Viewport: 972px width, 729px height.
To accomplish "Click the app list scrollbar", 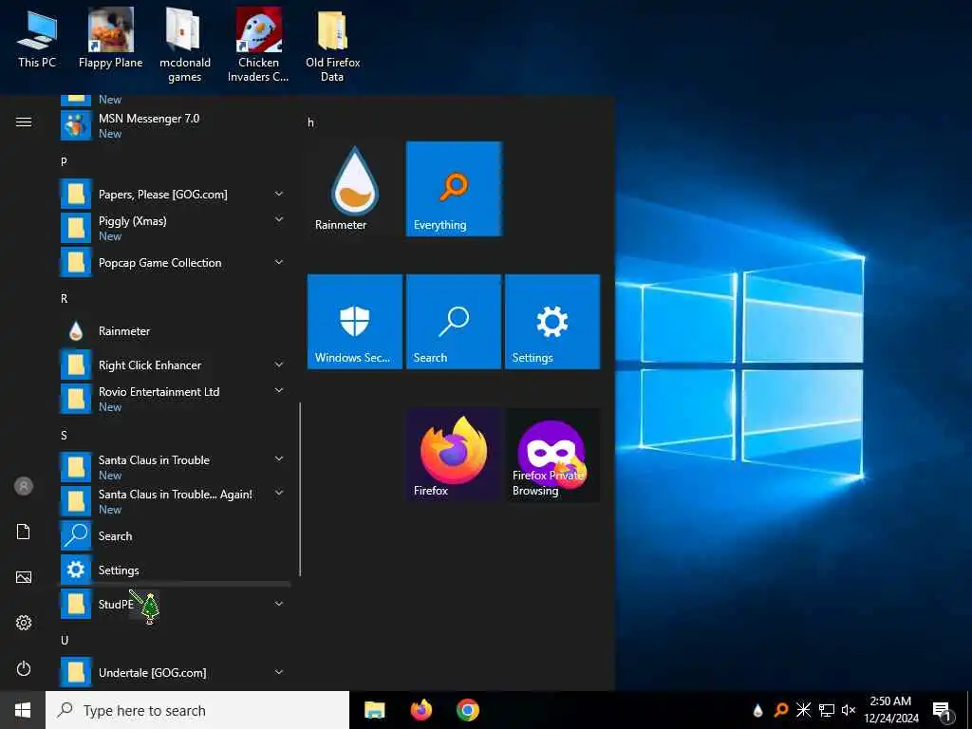I will click(300, 490).
